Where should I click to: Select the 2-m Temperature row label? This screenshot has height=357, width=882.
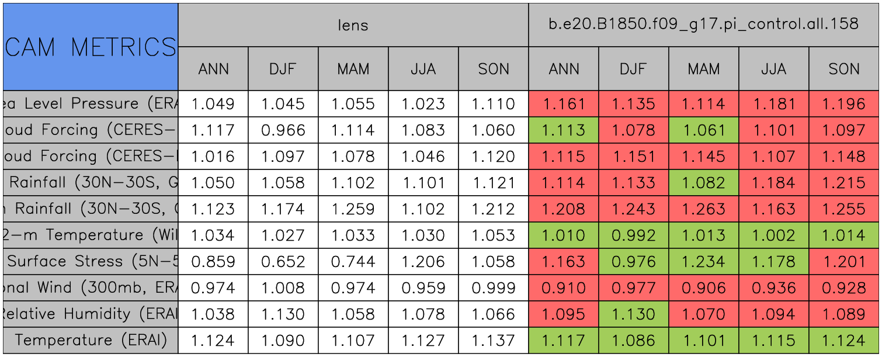(x=91, y=235)
